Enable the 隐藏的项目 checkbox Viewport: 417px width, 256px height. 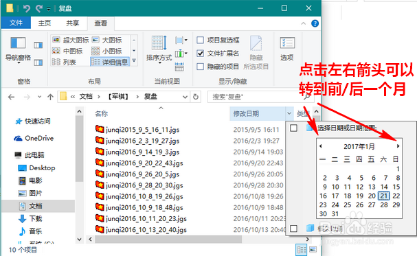[200, 67]
